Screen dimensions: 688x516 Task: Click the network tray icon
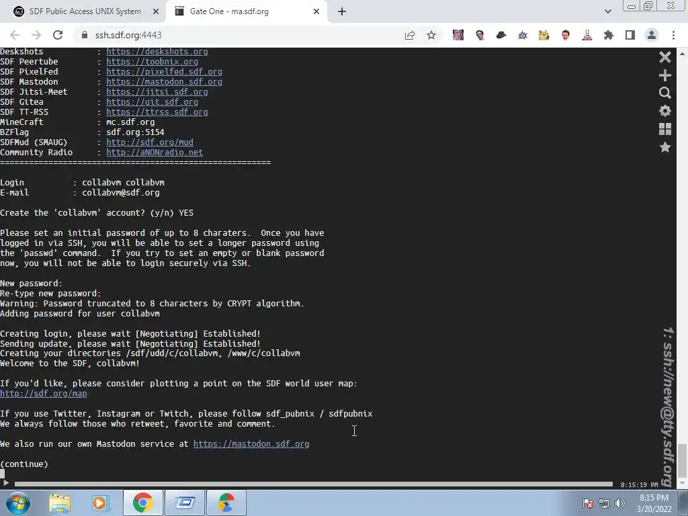604,503
